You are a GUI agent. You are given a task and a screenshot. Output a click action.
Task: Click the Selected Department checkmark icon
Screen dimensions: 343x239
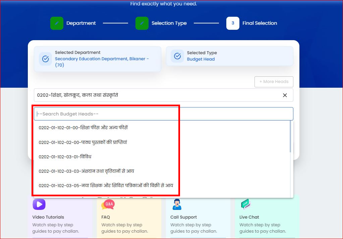(46, 59)
